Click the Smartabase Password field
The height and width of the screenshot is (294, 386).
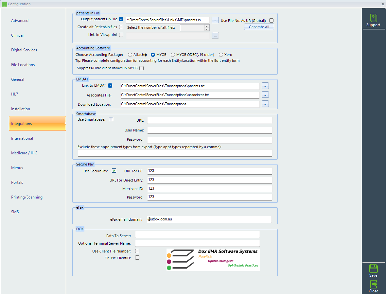coord(210,140)
